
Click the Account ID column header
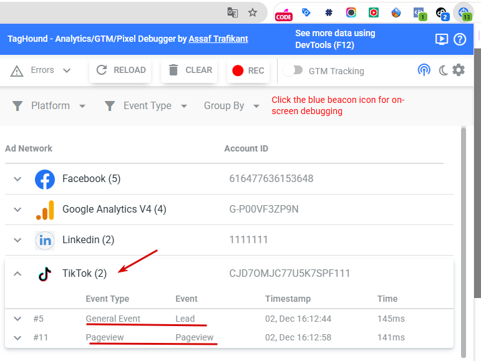coord(246,148)
